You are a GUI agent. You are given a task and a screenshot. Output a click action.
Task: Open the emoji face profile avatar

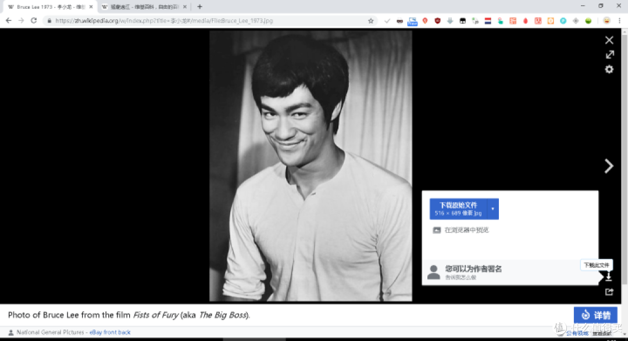click(606, 21)
